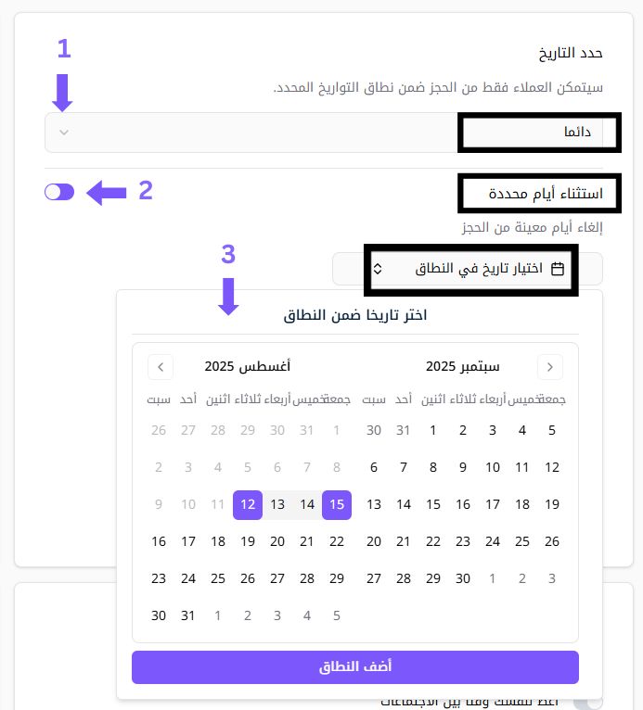The height and width of the screenshot is (710, 643).
Task: Click the calendar icon in the range picker
Action: (558, 269)
